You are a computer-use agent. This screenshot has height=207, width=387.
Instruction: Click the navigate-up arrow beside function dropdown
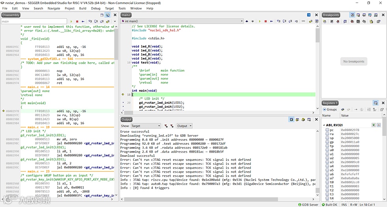[x=247, y=21]
